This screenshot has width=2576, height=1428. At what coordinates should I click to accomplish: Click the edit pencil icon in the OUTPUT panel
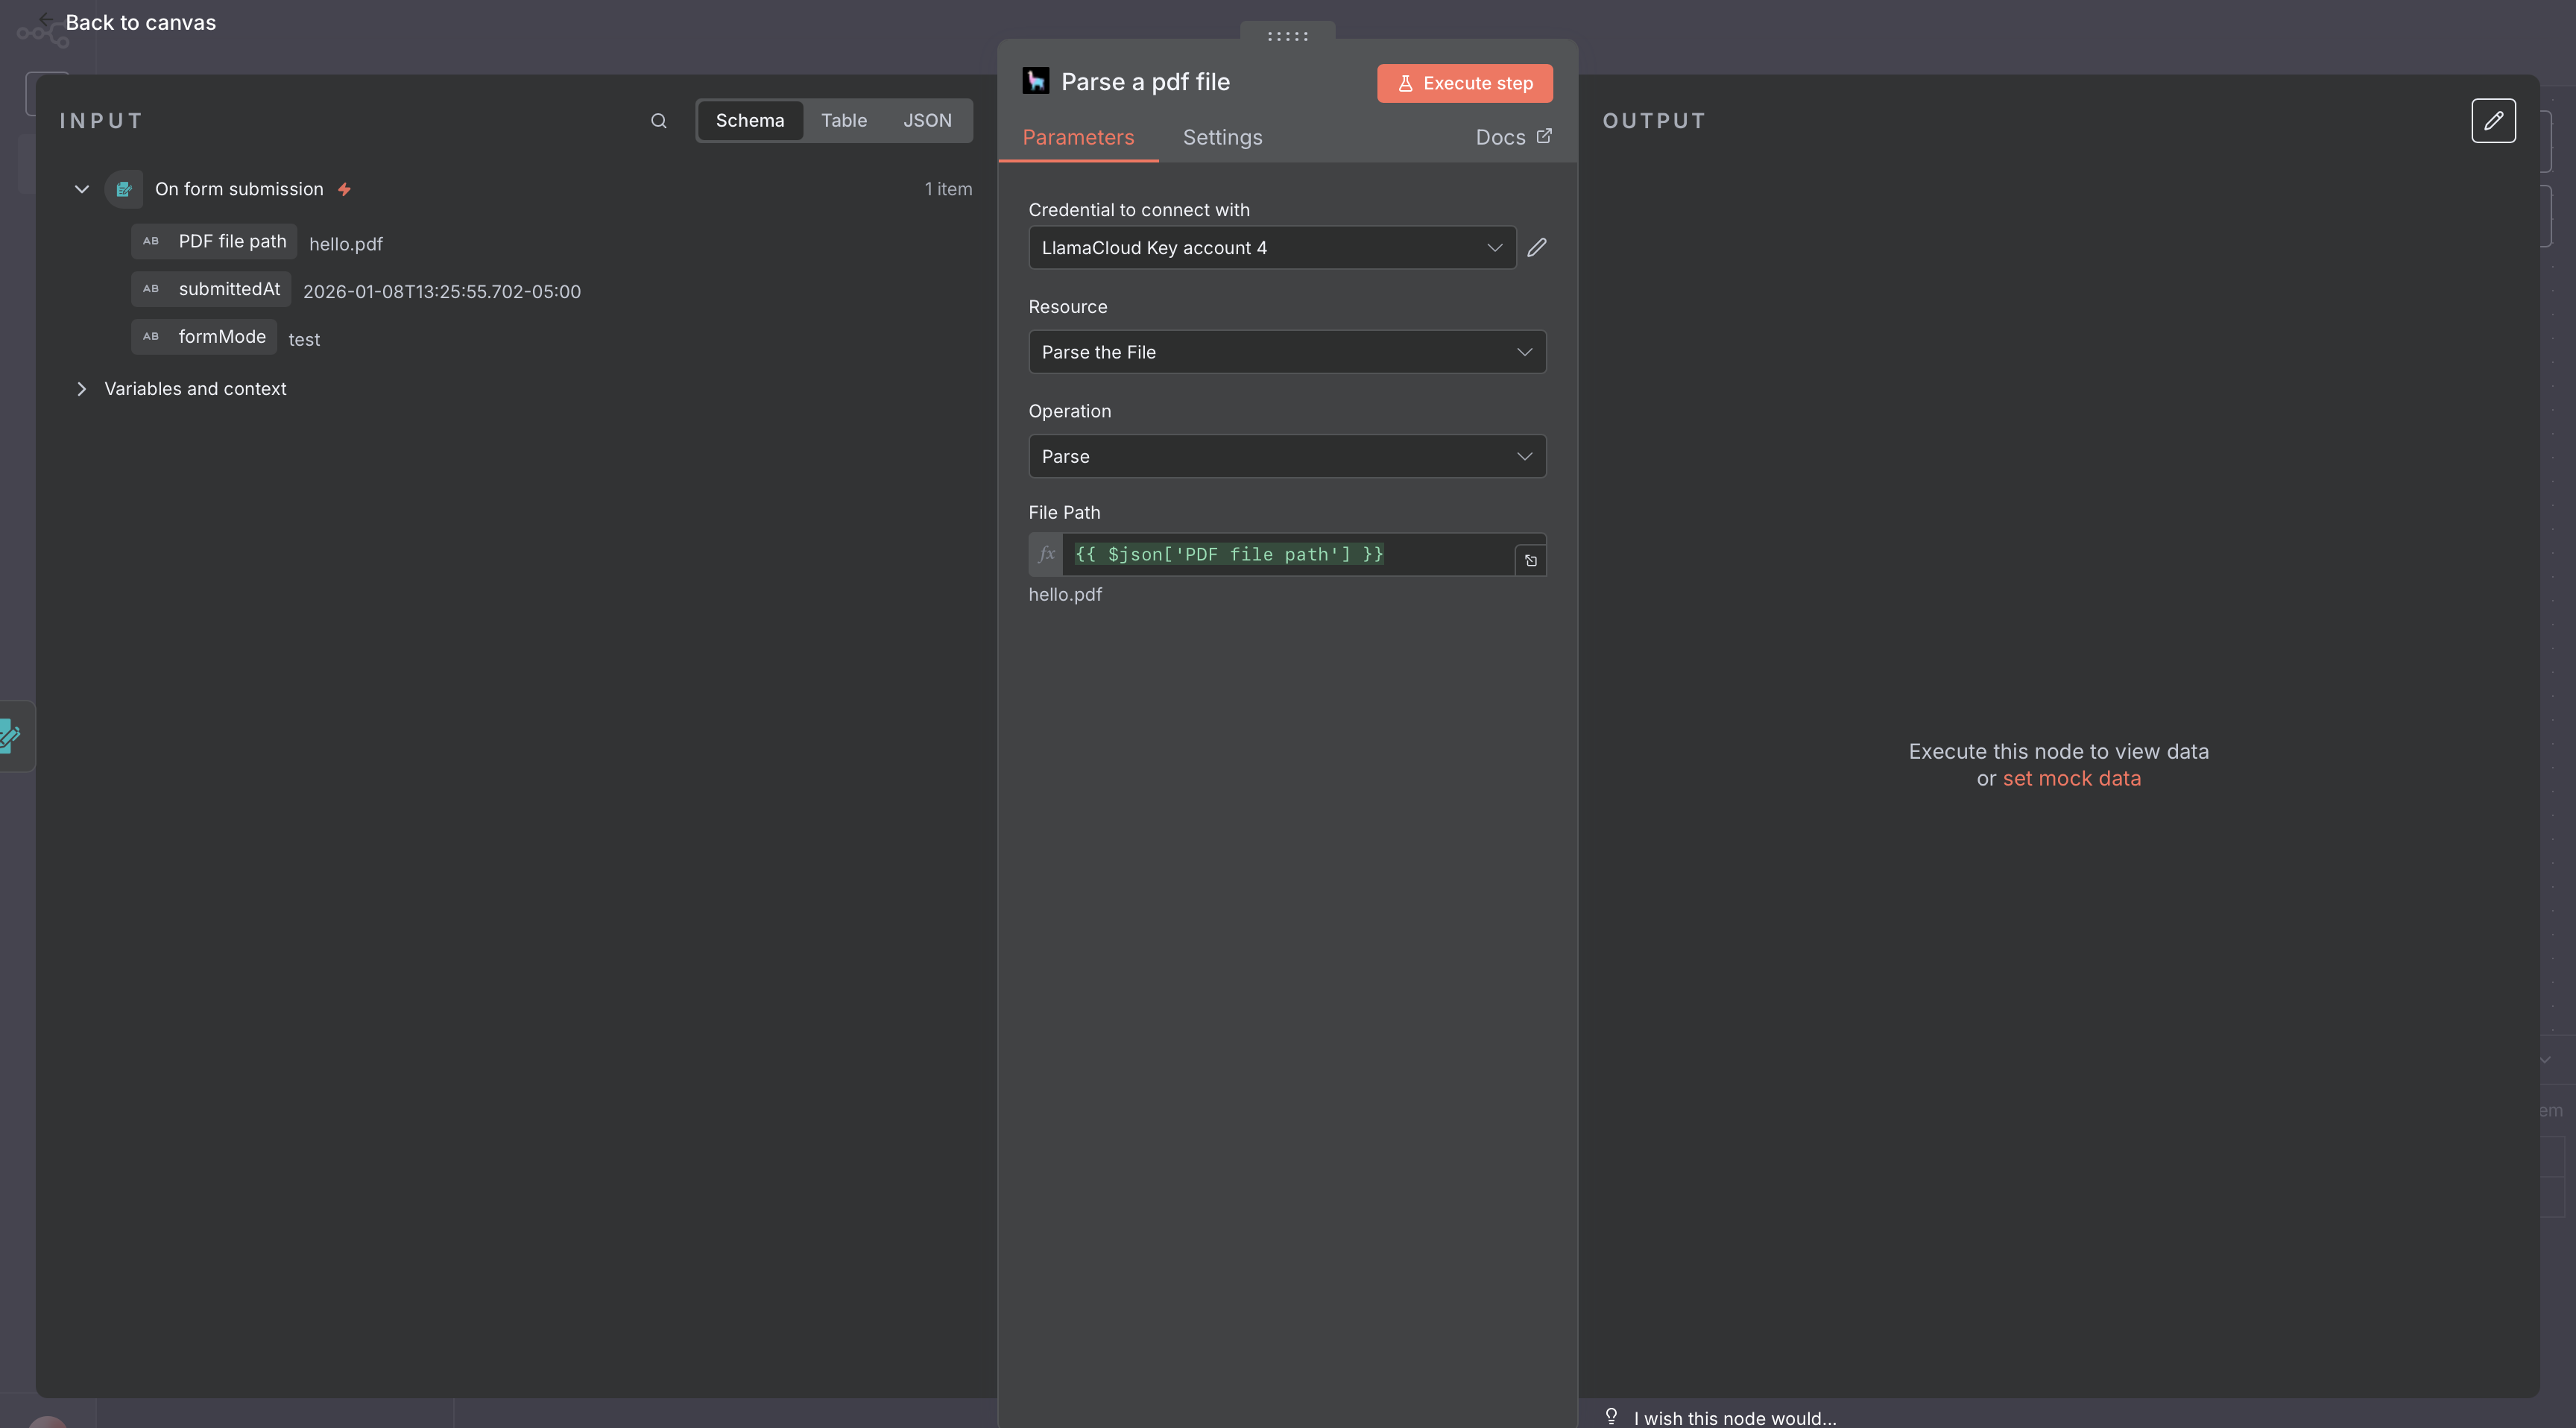2494,120
